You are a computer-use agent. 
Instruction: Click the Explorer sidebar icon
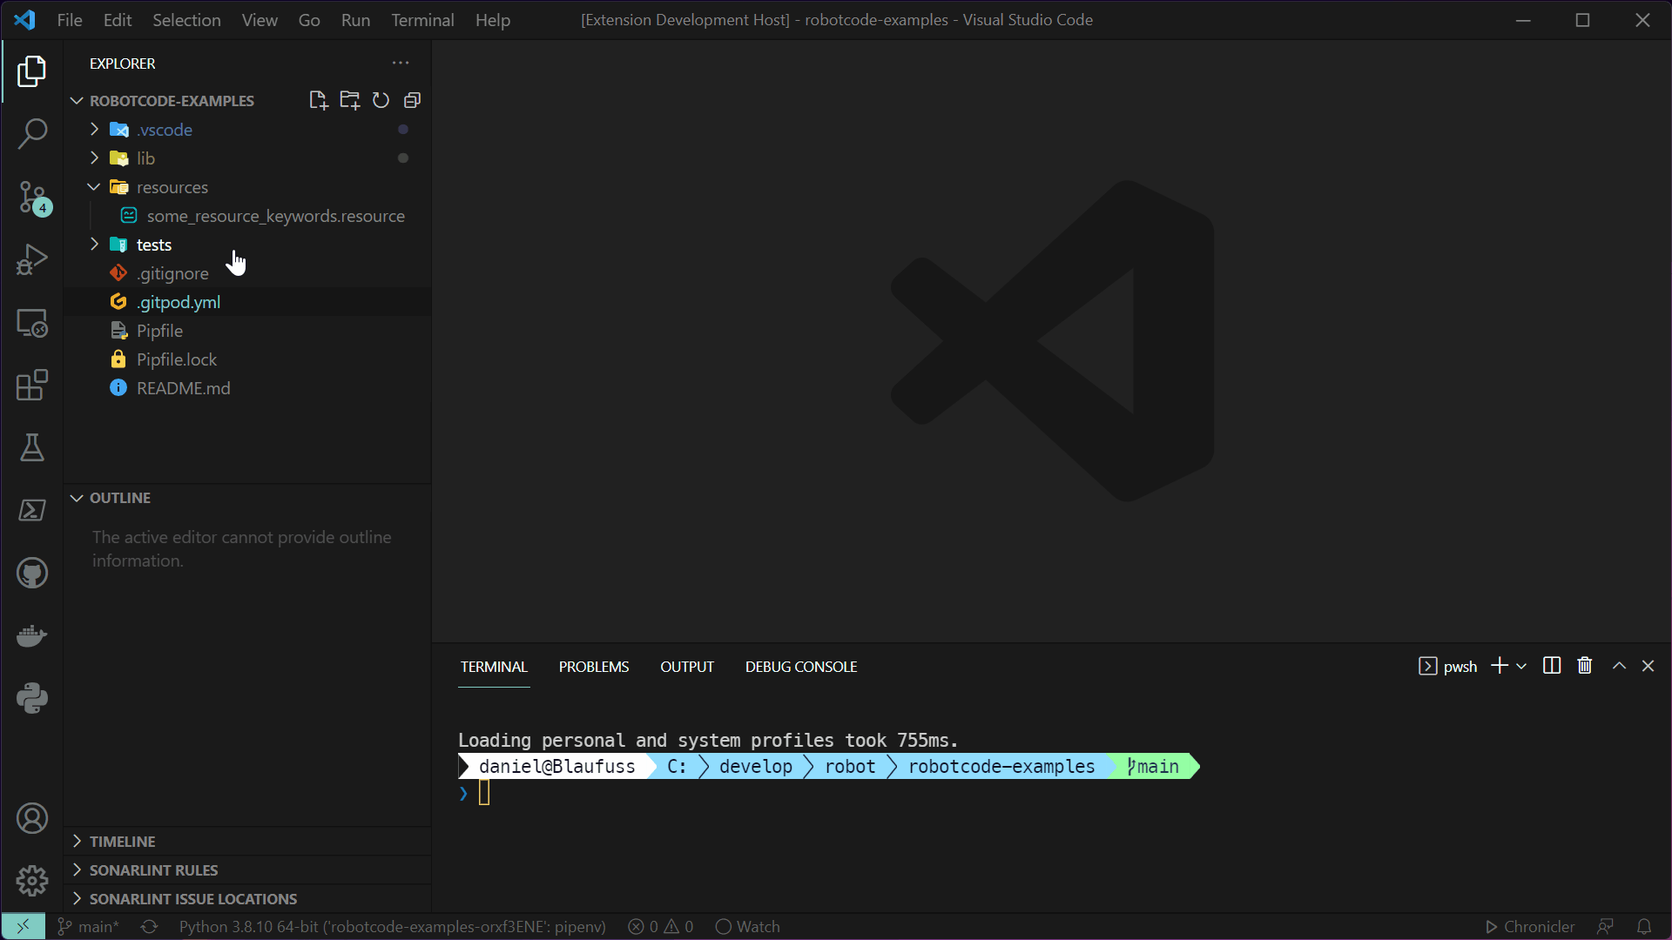click(x=31, y=71)
